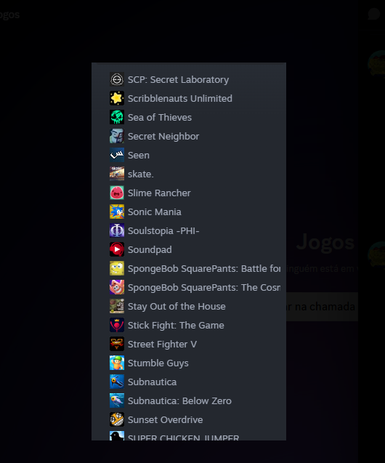Viewport: 385px width, 463px height.
Task: Select Subnautica: Below Zero entry
Action: [189, 400]
